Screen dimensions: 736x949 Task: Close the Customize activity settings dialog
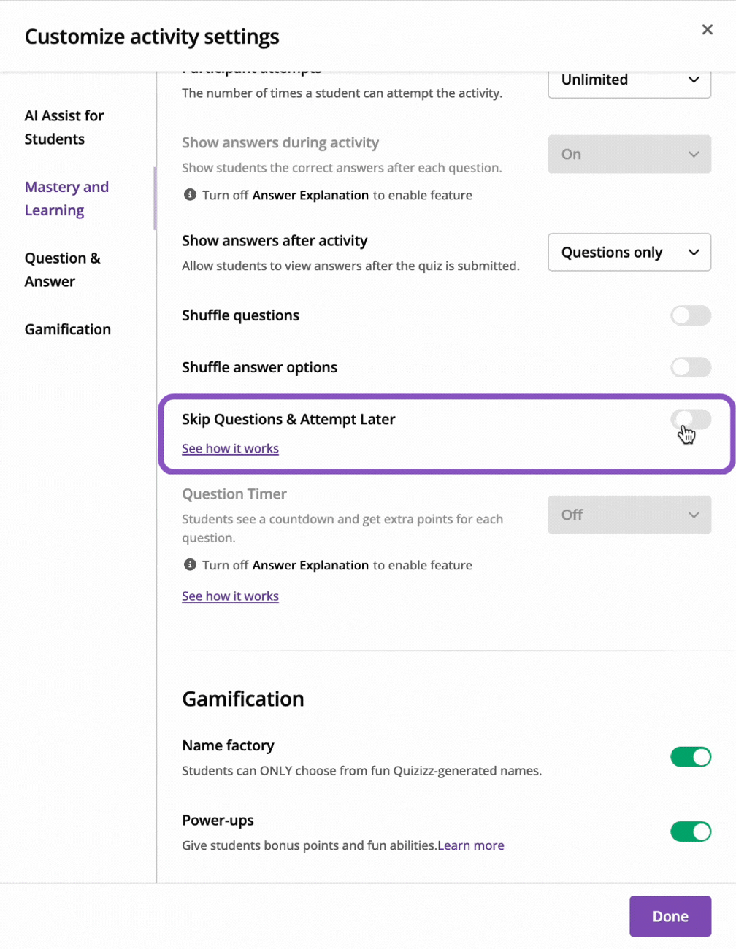[707, 29]
